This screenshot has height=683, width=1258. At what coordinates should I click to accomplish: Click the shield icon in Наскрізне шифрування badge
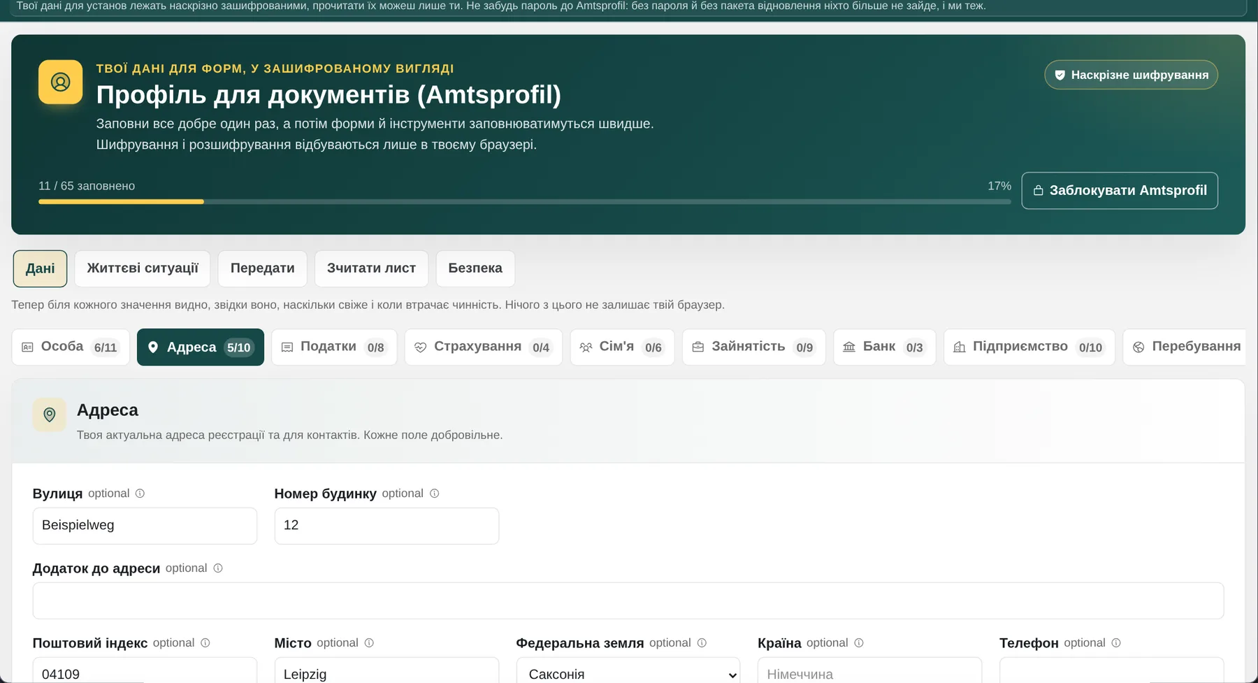click(x=1060, y=75)
